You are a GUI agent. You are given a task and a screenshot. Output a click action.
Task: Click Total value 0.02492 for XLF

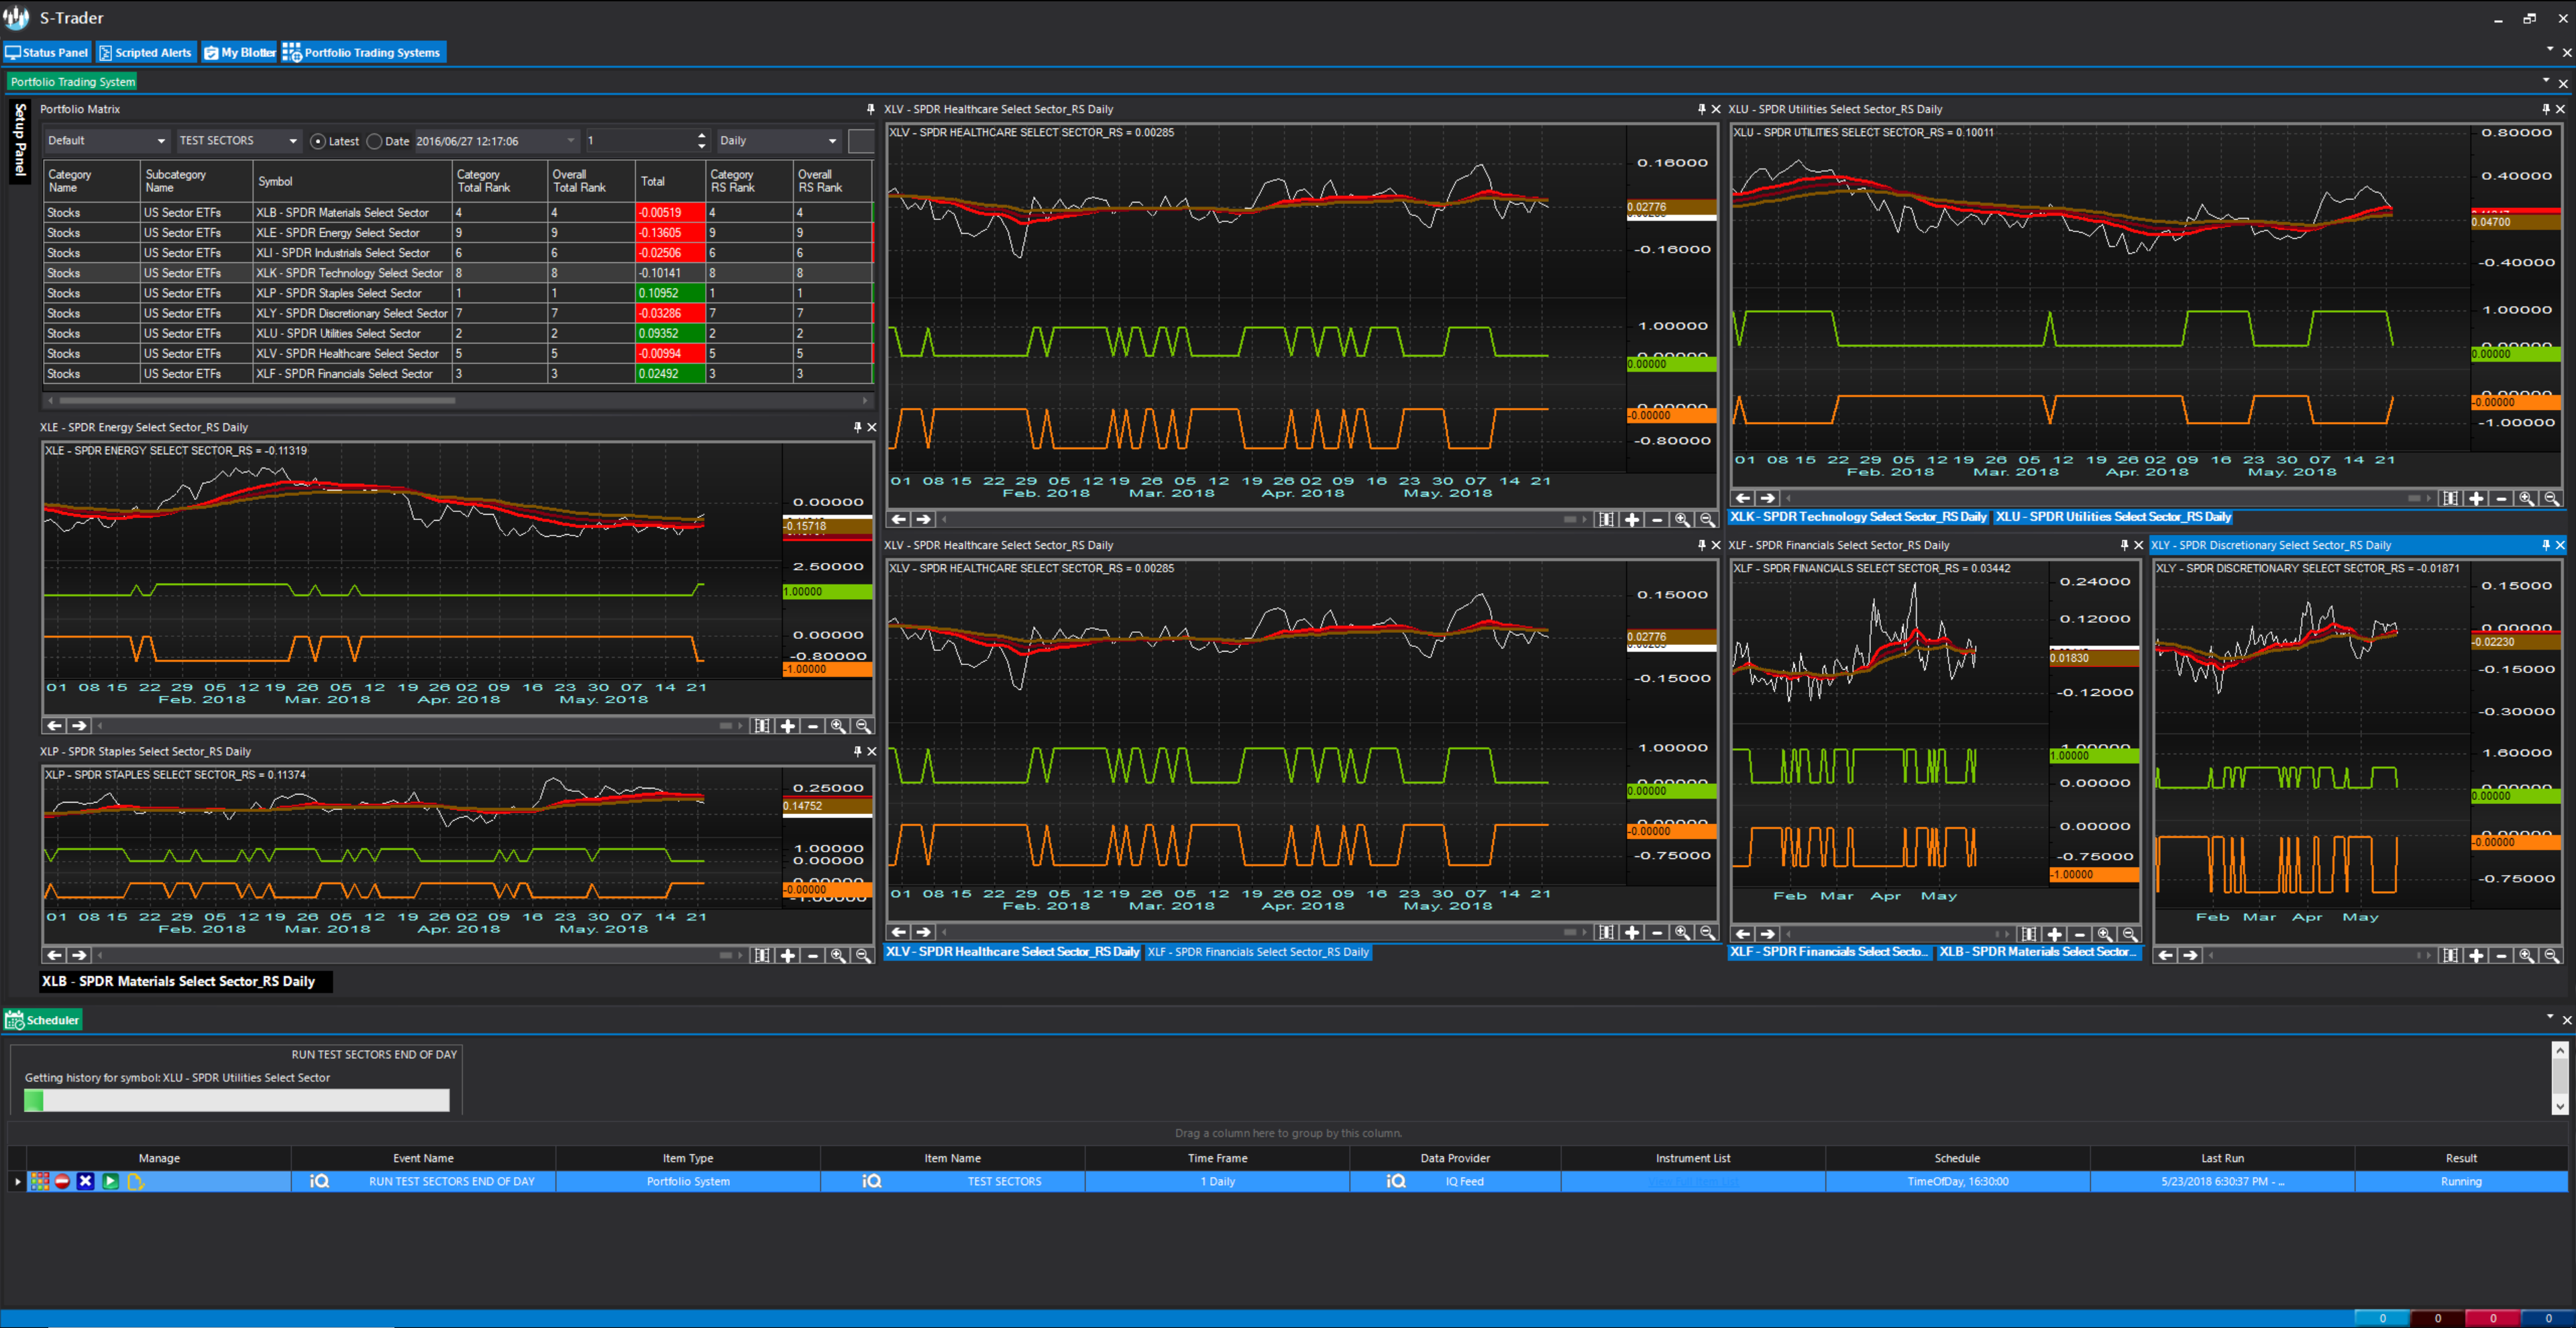coord(670,374)
